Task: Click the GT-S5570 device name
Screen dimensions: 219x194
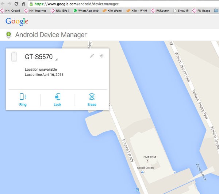Action: [x=39, y=57]
